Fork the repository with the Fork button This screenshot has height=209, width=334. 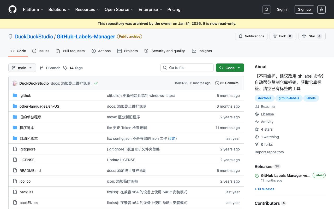pyautogui.click(x=283, y=36)
